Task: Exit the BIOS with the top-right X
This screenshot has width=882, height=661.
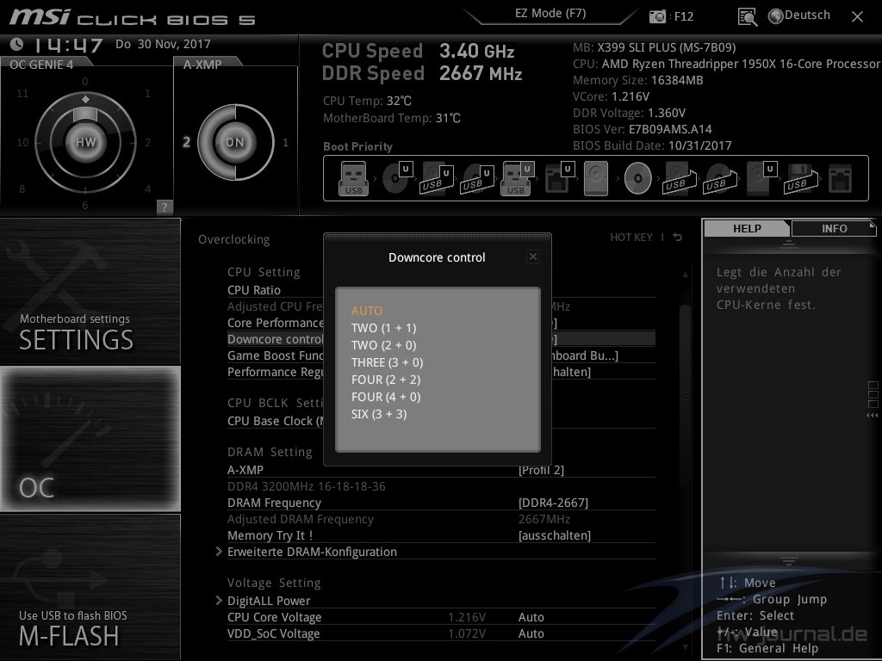Action: (857, 17)
